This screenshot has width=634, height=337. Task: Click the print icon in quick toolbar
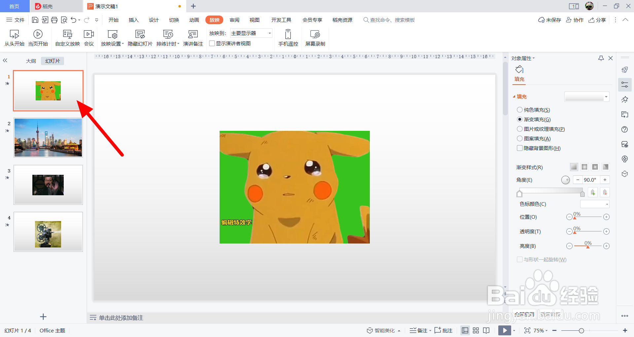point(54,20)
